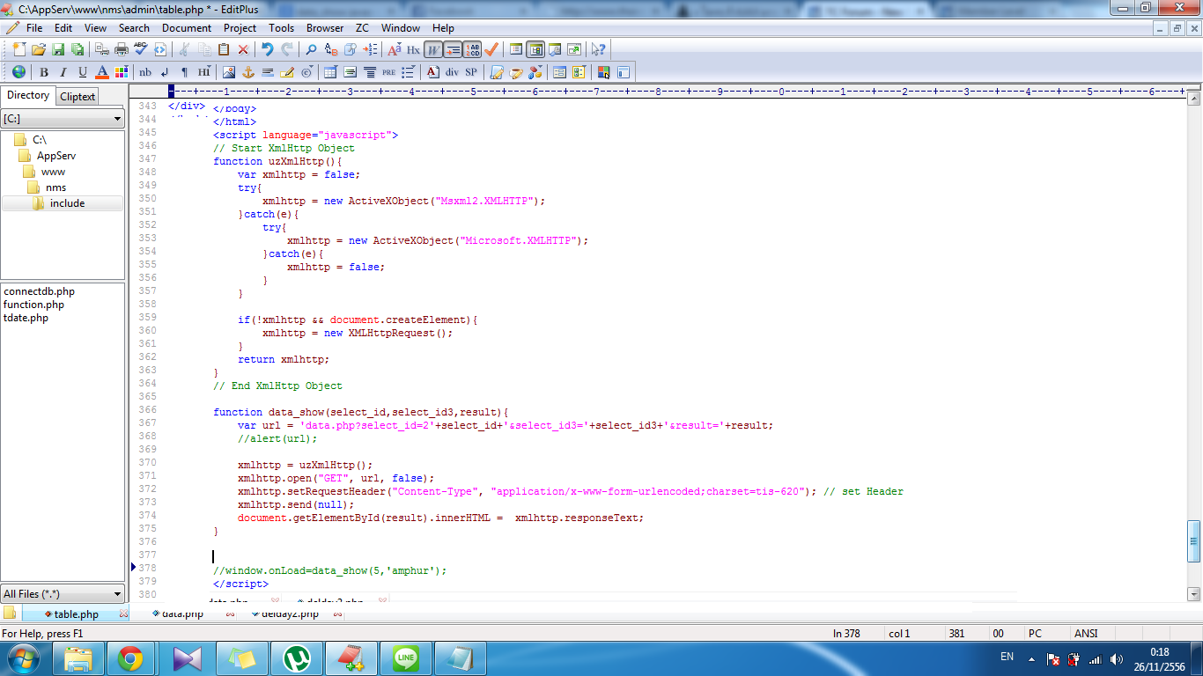Click the Open file folder icon
Image resolution: width=1203 pixels, height=676 pixels.
click(39, 49)
